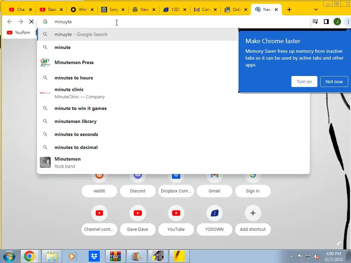This screenshot has width=351, height=263.
Task: Open Windows Explorer from the taskbar
Action: (52, 256)
